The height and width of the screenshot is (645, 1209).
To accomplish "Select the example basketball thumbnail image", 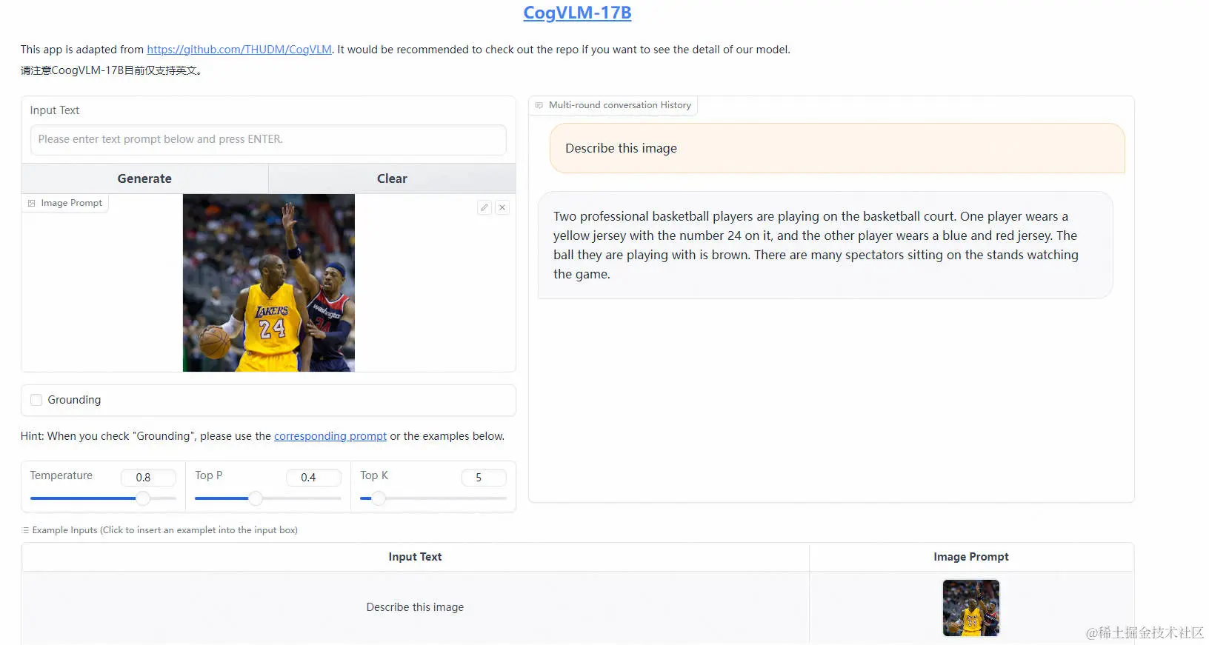I will (971, 608).
